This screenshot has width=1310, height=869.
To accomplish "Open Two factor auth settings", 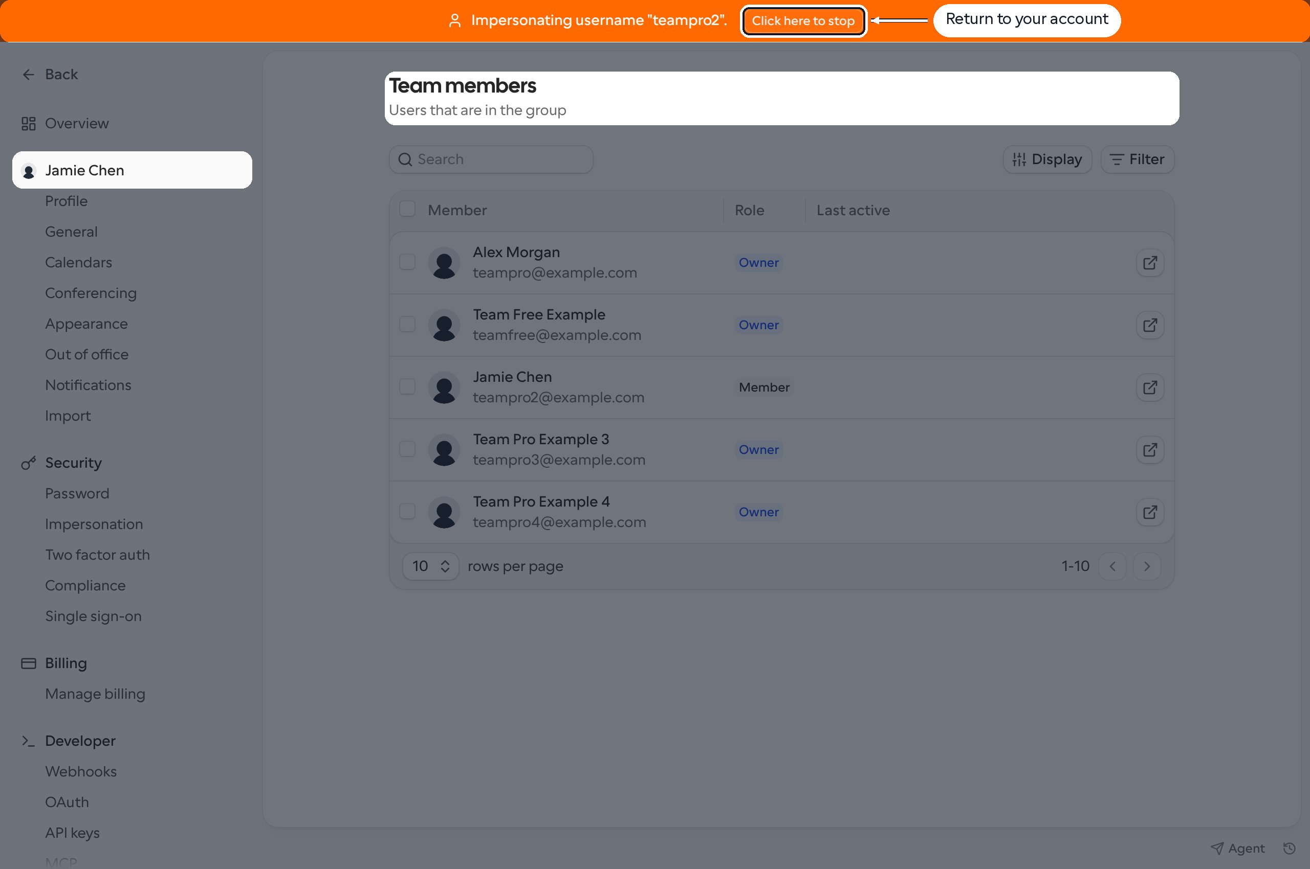I will [97, 555].
